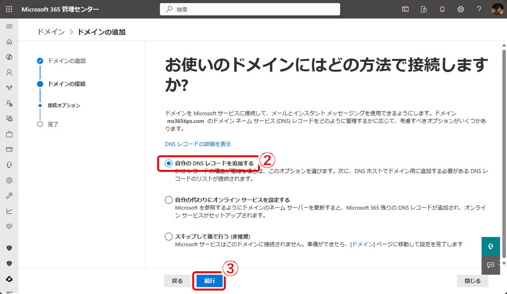Open Setup wrench icon in sidebar
Image resolution: width=507 pixels, height=294 pixels.
point(9,196)
